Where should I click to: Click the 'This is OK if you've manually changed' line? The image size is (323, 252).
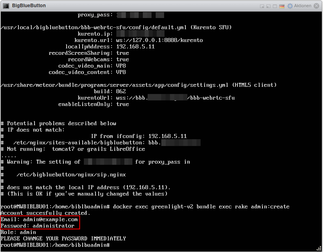pos(84,194)
